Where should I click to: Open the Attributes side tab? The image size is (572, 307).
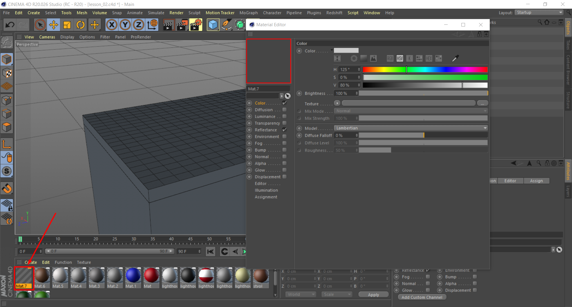[x=568, y=171]
